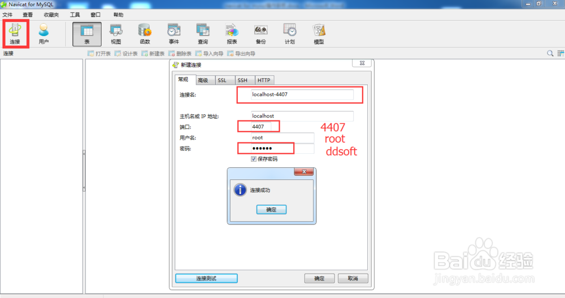
Task: Click 删除表 (Delete Table) in sub-toolbar
Action: tap(180, 53)
